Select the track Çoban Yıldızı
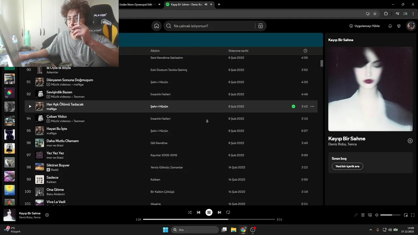418x235 pixels. pos(56,117)
